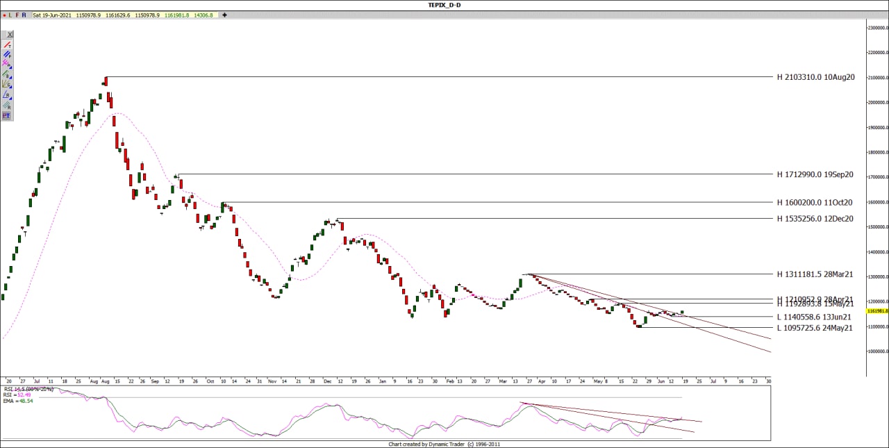
Task: Click the 1000000.0 price axis label
Action: [x=878, y=352]
